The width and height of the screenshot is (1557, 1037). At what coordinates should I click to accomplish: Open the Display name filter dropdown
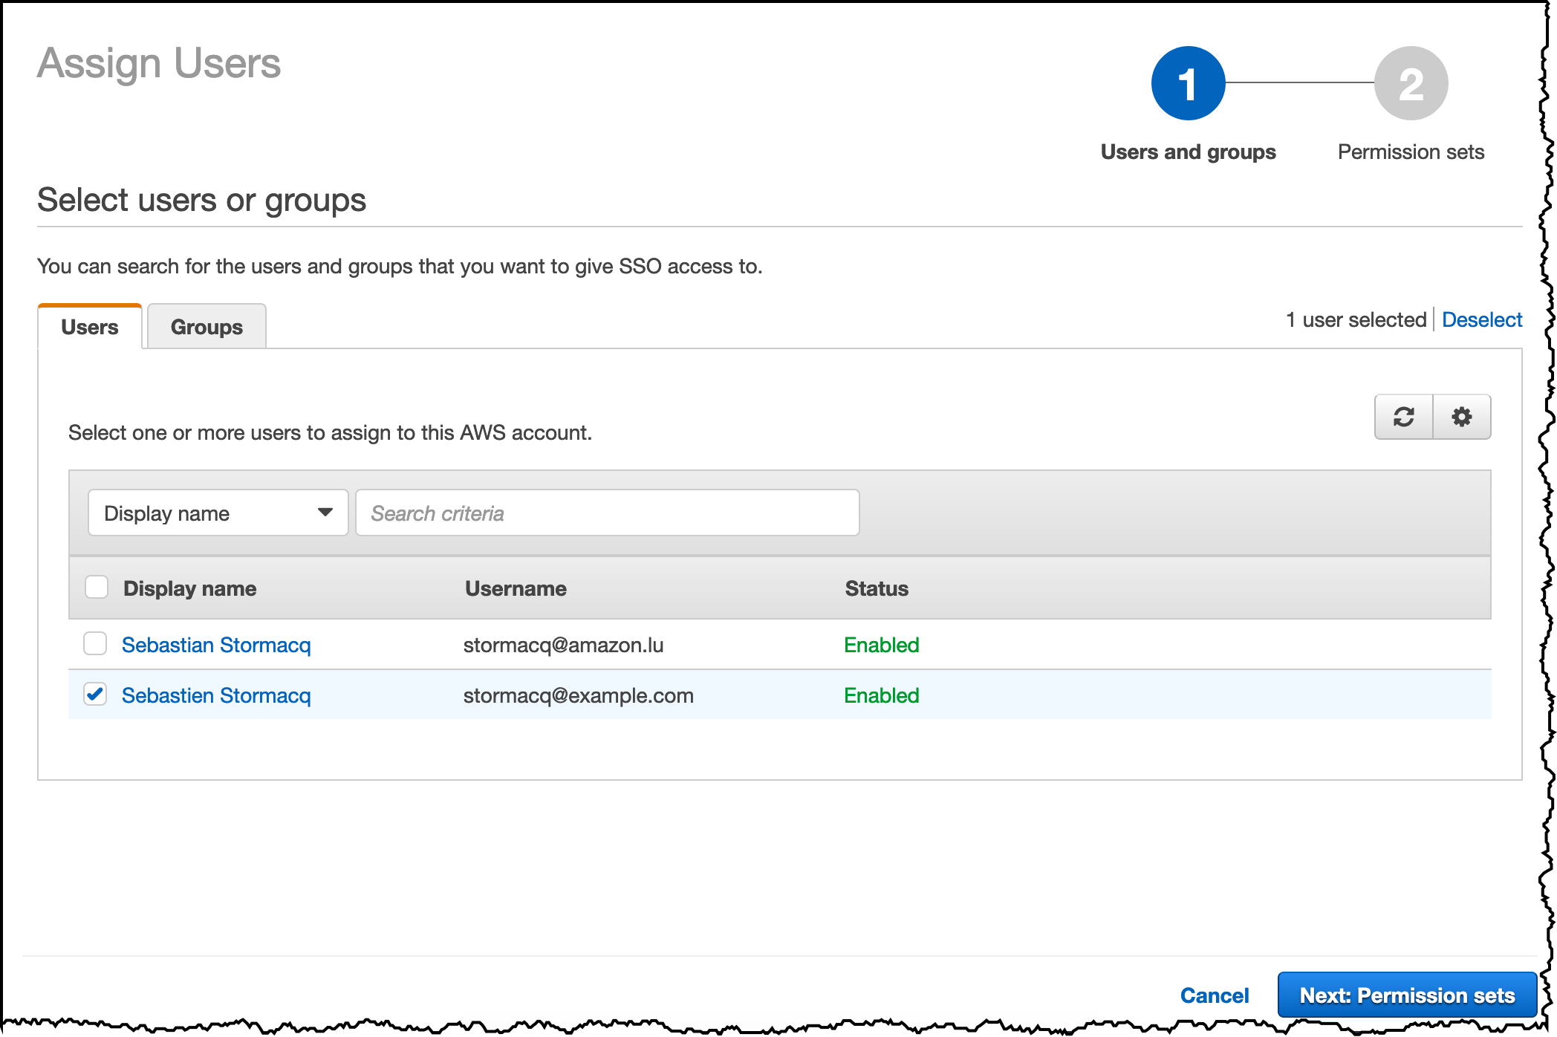tap(217, 513)
